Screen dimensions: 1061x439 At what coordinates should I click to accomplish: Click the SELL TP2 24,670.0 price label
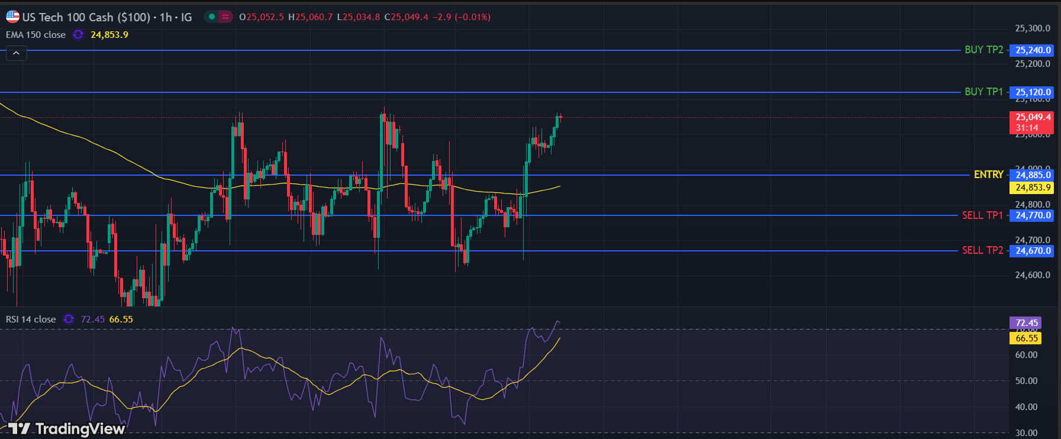click(1033, 251)
